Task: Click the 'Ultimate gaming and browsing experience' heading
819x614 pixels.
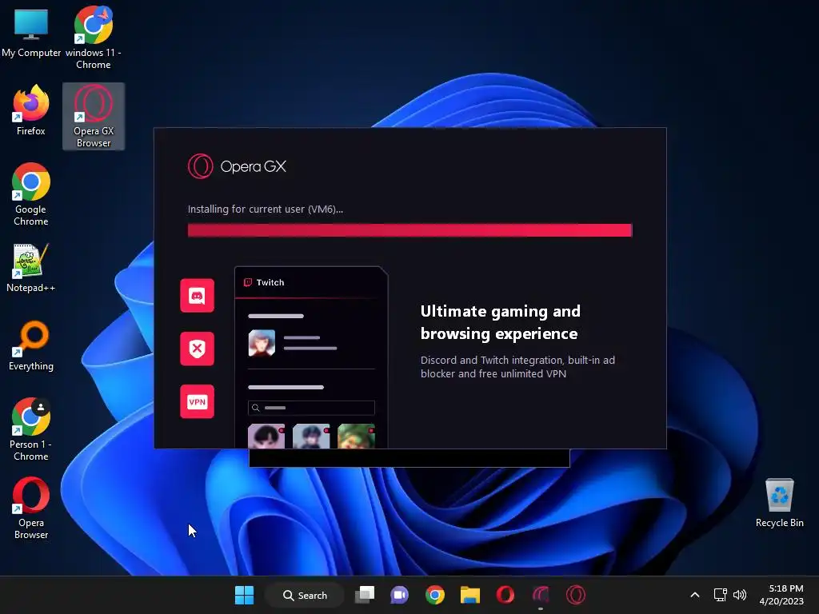Action: tap(501, 322)
